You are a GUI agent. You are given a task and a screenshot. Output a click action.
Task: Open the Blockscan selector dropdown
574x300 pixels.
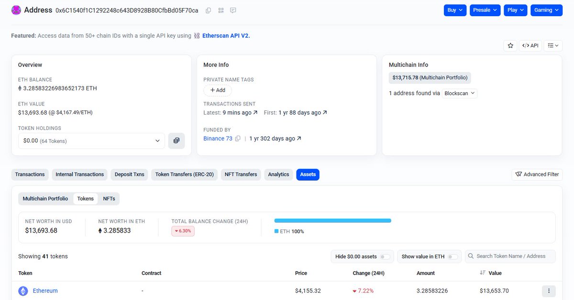click(460, 94)
